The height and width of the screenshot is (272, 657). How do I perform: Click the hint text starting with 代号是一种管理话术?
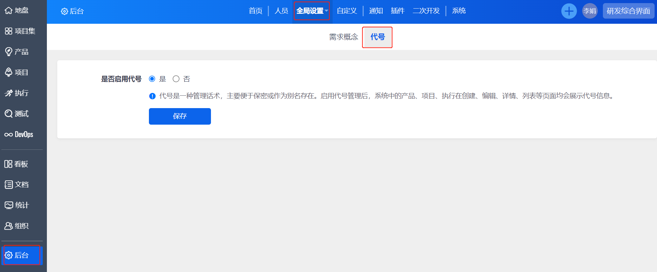tap(387, 96)
